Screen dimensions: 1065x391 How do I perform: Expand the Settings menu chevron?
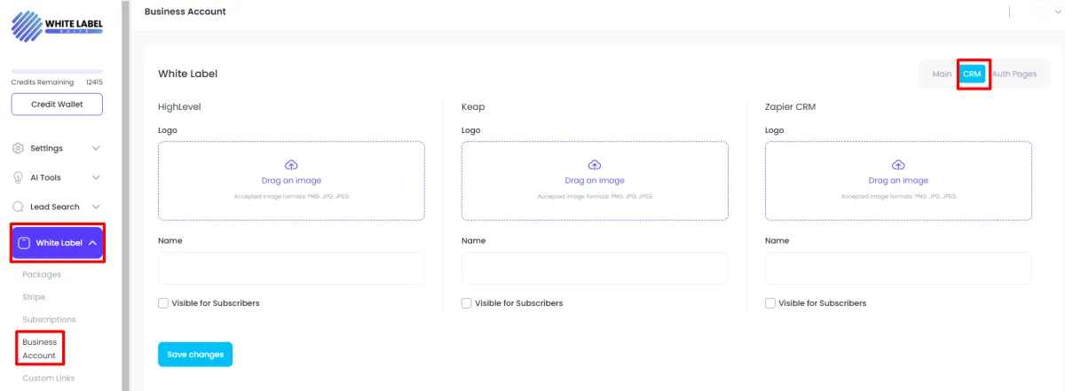pos(96,148)
